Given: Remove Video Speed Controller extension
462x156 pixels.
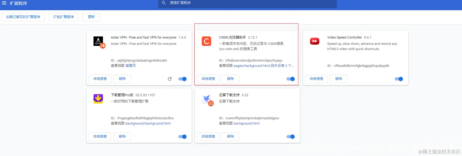Looking at the screenshot, I should point(339,79).
